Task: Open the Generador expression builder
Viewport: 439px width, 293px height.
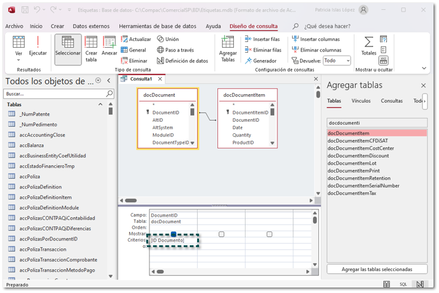Action: (260, 61)
